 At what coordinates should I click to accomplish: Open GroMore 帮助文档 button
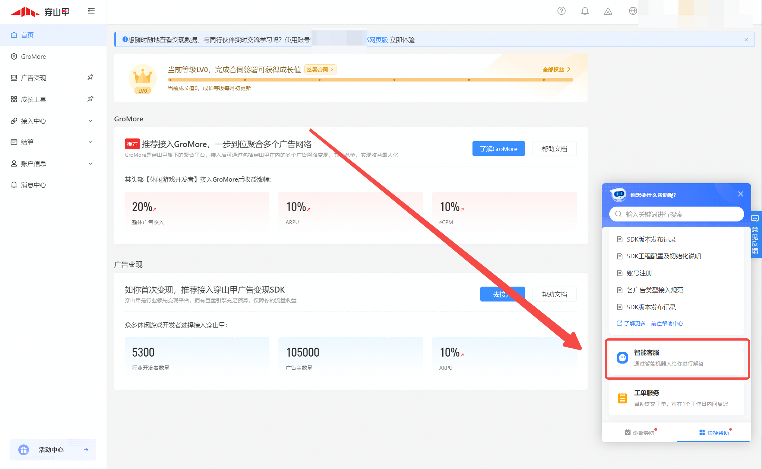coord(554,149)
